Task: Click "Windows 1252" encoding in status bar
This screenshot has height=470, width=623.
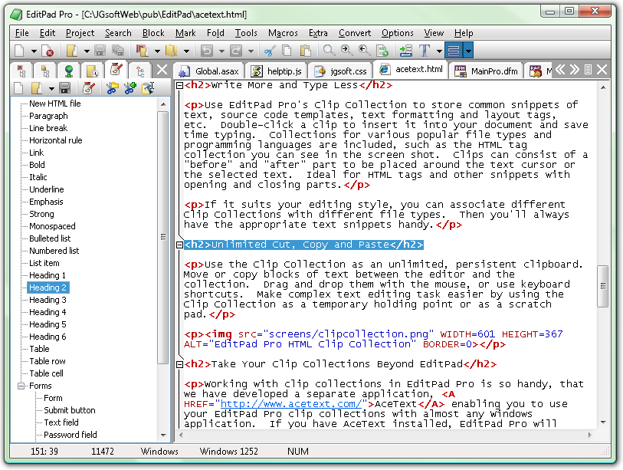Action: 229,452
